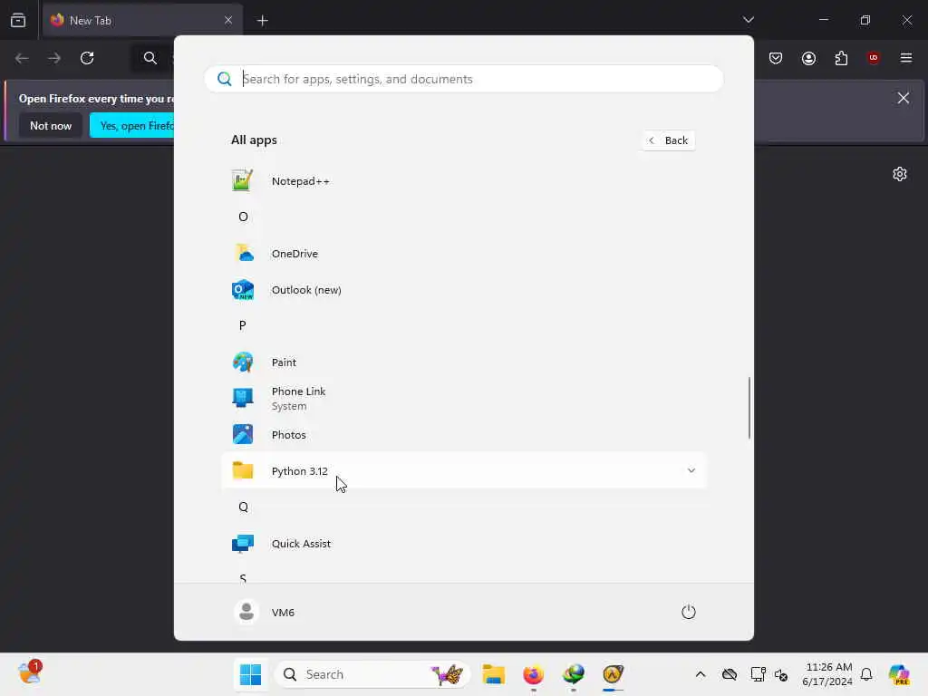Open uBlock Origin extension icon

coord(874,58)
